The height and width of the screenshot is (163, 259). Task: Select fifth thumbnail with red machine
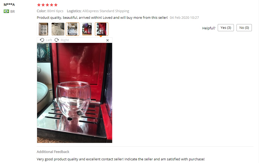pos(101,29)
